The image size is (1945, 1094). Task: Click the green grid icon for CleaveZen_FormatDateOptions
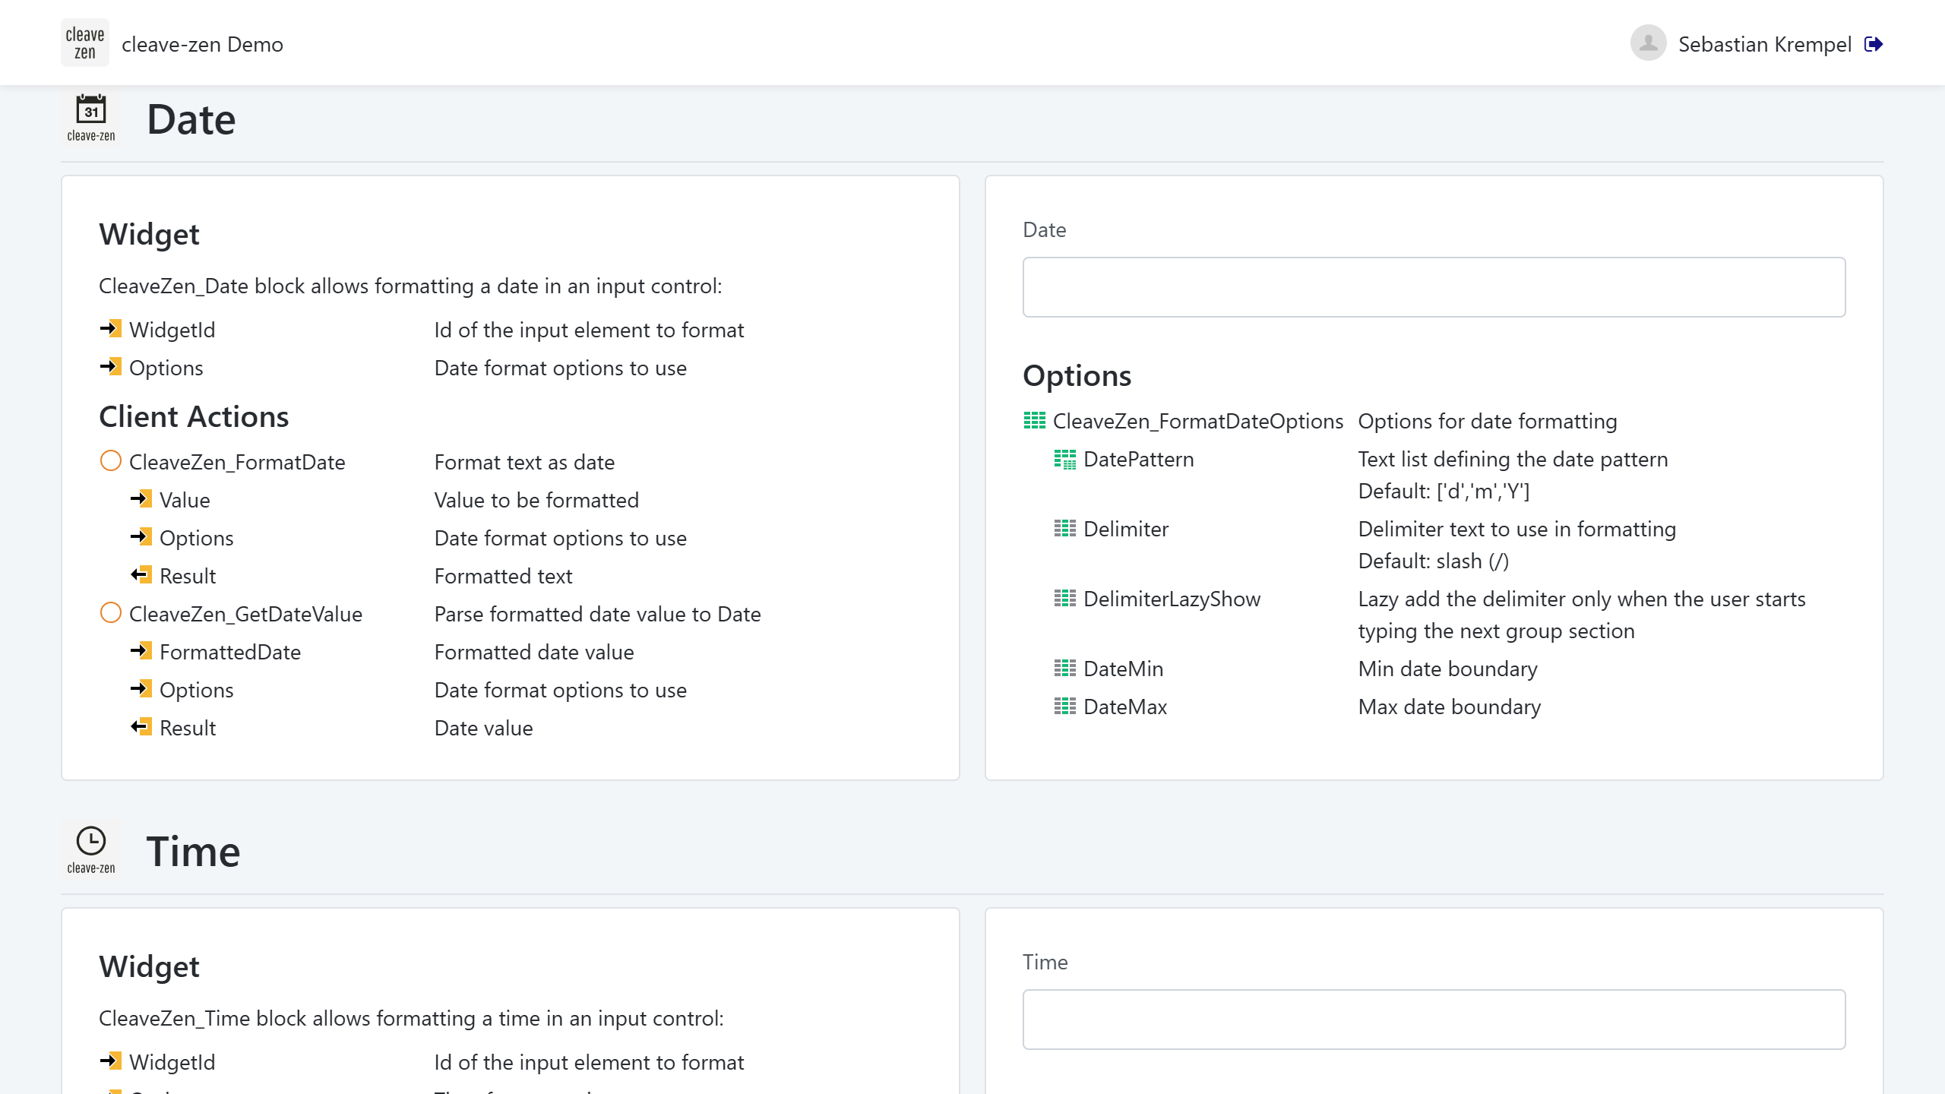[1034, 420]
